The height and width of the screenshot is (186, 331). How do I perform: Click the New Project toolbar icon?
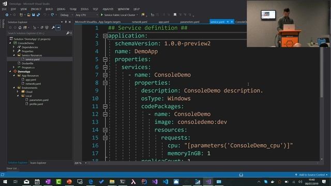(x=21, y=15)
